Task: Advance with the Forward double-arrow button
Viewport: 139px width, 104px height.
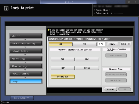Action: tap(126, 44)
